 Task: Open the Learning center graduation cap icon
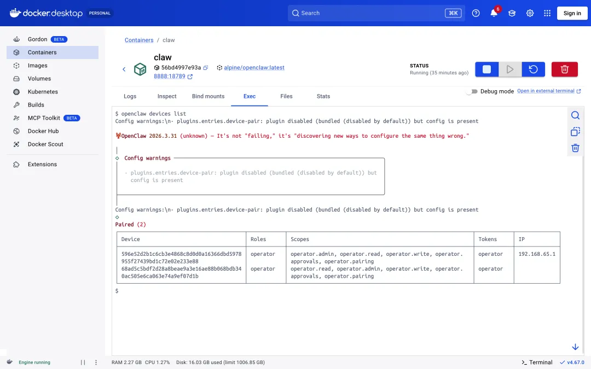tap(512, 13)
